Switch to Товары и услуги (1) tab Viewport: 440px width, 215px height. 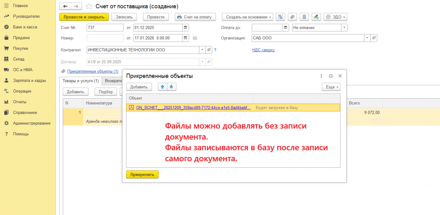tap(80, 81)
